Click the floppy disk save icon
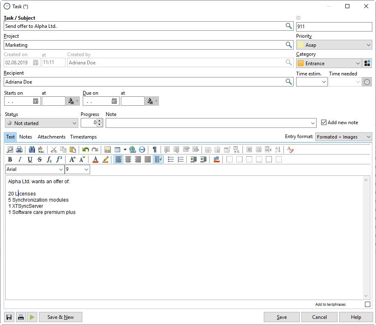This screenshot has height=325, width=376. (9, 317)
